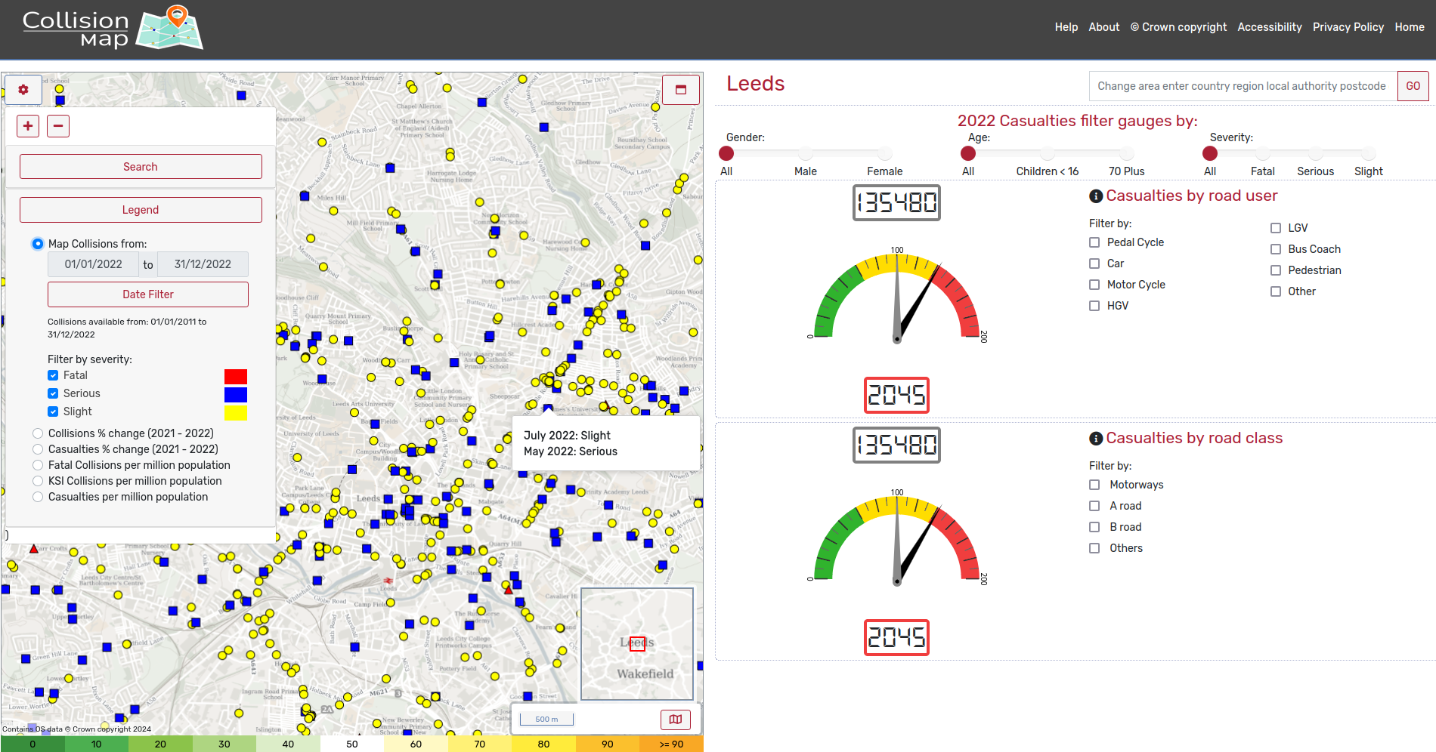The height and width of the screenshot is (752, 1436).
Task: Click the change area search box
Action: (x=1243, y=86)
